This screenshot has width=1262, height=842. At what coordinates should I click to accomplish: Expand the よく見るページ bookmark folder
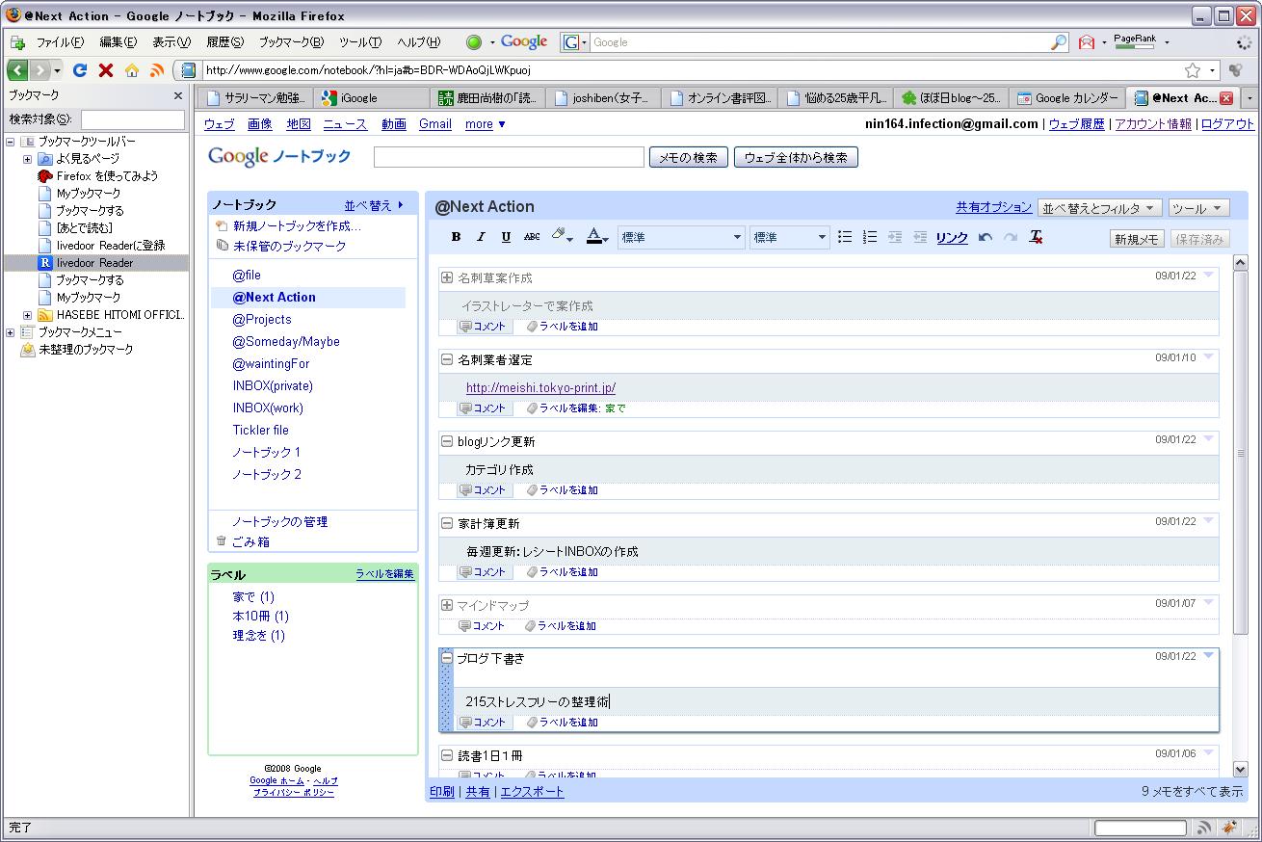[27, 159]
